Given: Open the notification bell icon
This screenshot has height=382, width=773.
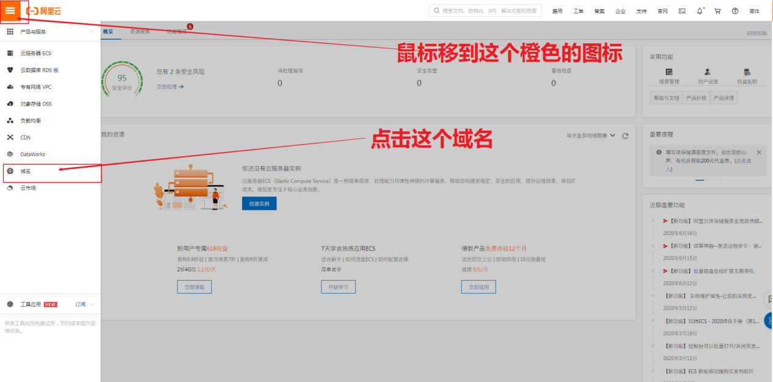Looking at the screenshot, I should [x=700, y=11].
